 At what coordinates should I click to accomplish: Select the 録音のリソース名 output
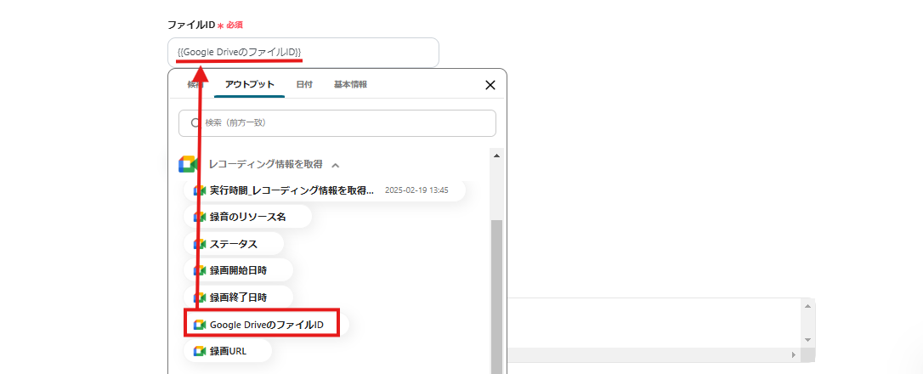247,217
